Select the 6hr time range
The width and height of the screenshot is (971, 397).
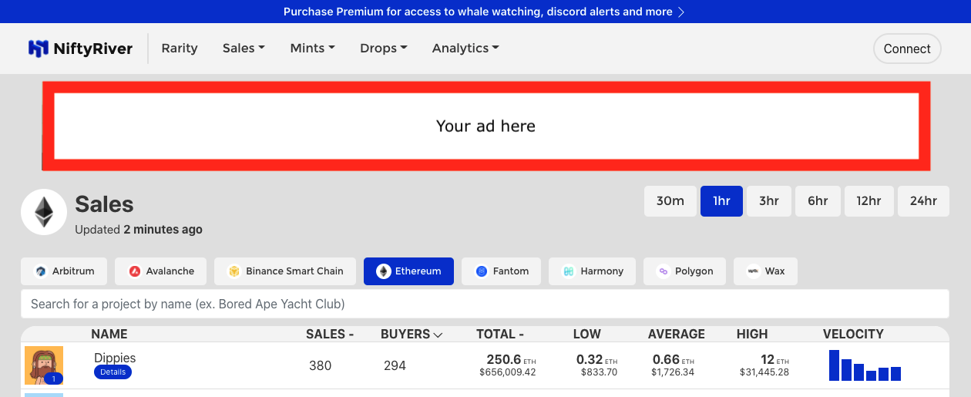pyautogui.click(x=818, y=201)
